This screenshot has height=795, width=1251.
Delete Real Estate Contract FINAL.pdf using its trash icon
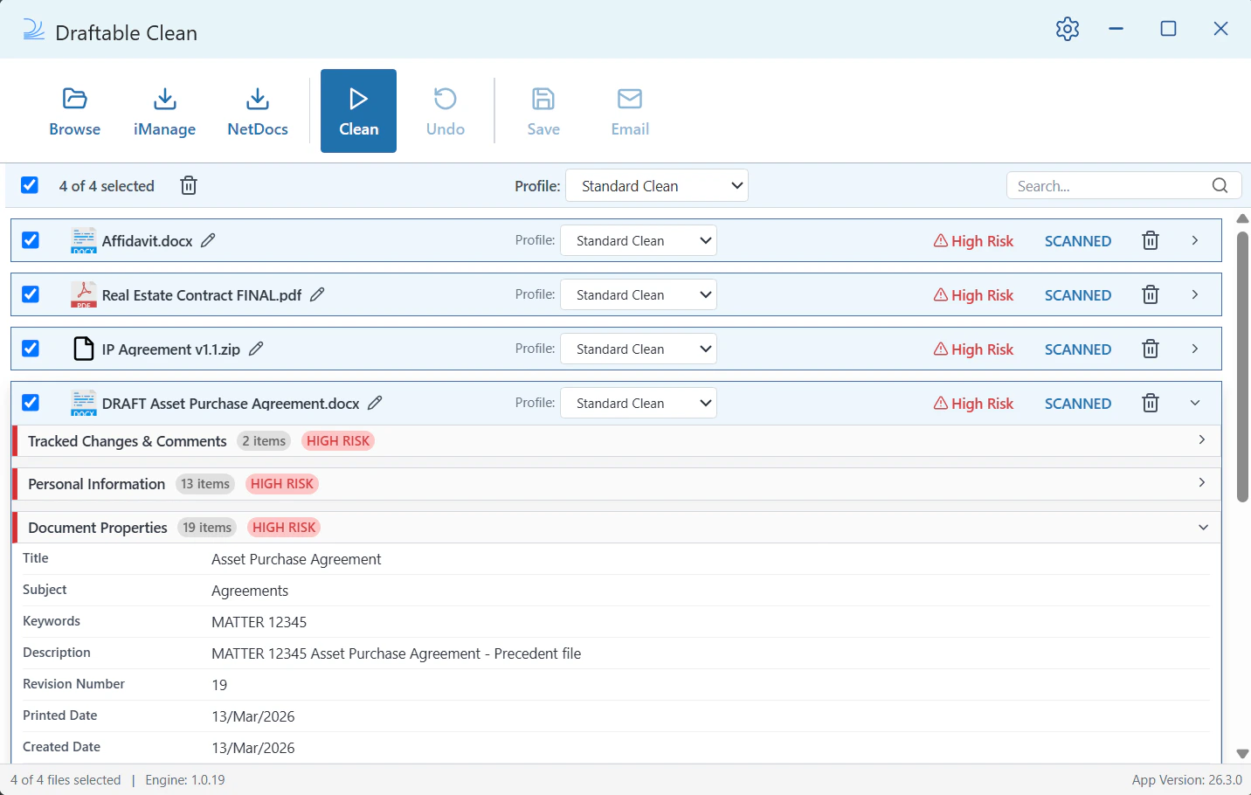1150,295
